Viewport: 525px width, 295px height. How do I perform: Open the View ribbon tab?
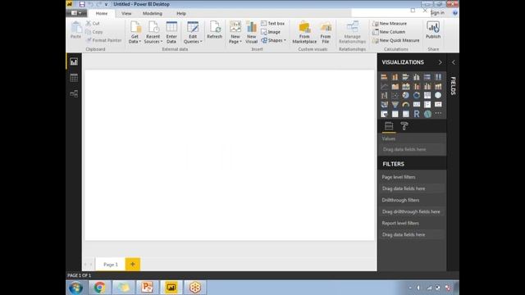point(126,13)
